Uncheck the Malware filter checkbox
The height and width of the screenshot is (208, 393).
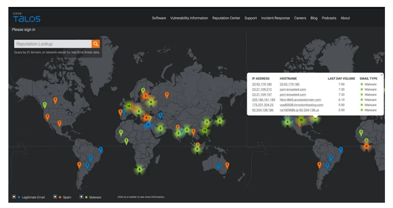pos(81,197)
